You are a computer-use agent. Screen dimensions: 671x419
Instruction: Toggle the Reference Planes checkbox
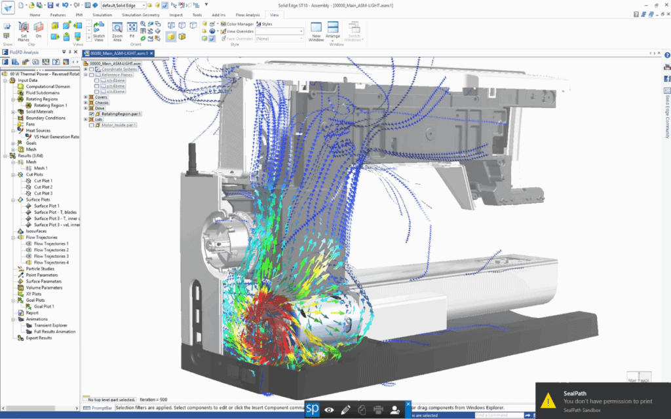point(91,75)
